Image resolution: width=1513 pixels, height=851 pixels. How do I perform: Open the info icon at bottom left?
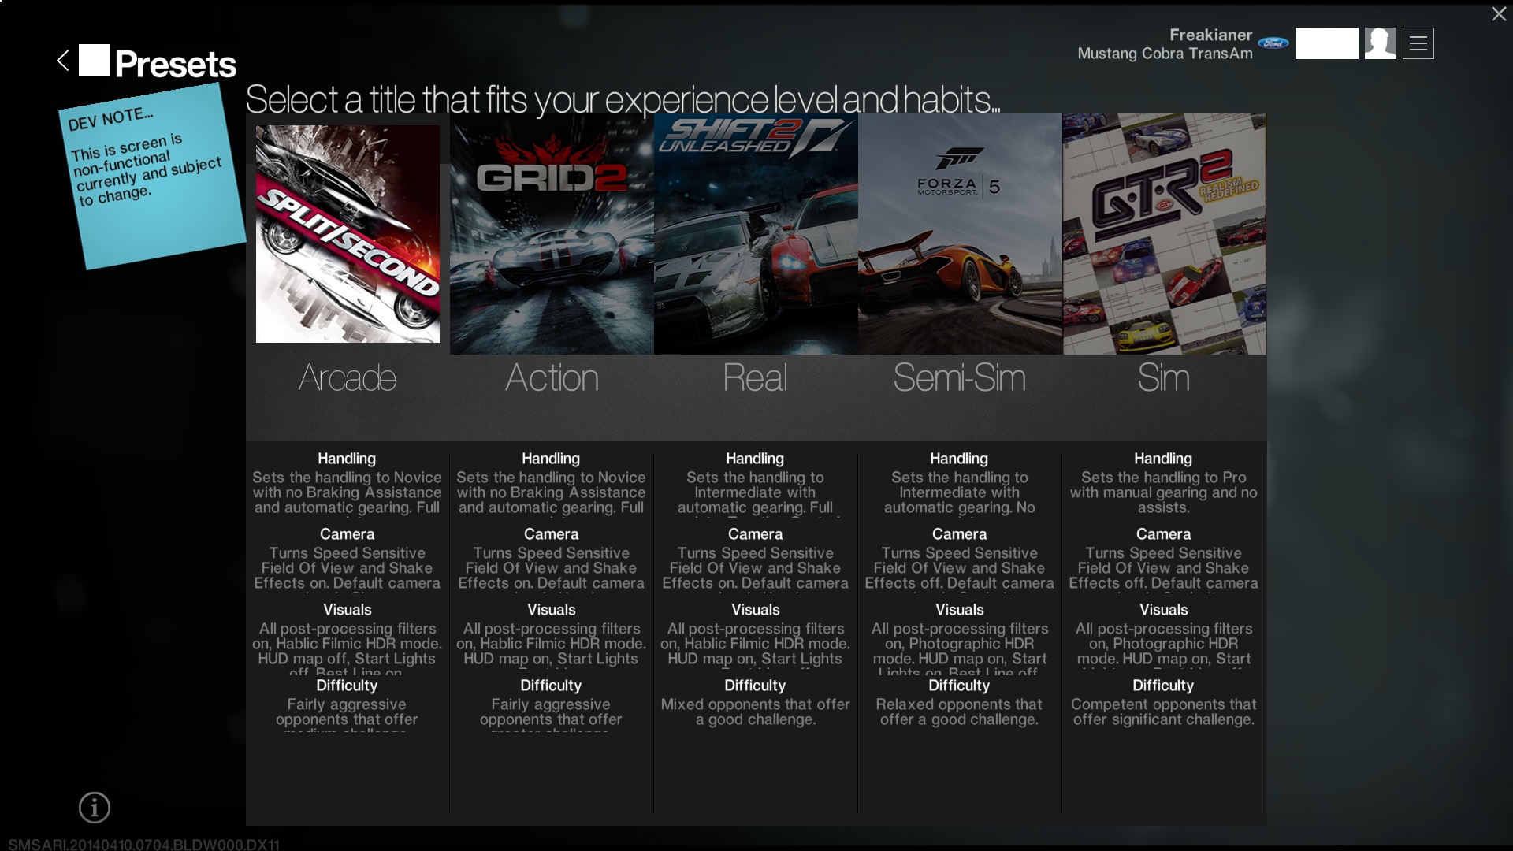(x=95, y=808)
